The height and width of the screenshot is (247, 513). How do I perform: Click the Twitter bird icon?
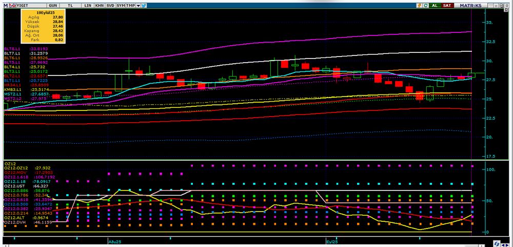pos(144,6)
